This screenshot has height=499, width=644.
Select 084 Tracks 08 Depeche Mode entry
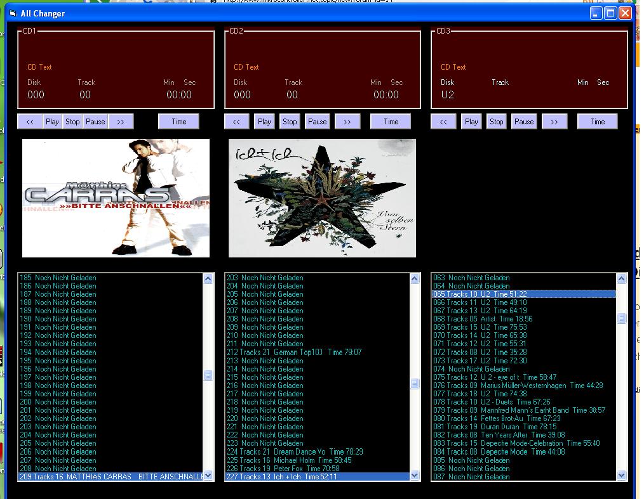click(524, 451)
